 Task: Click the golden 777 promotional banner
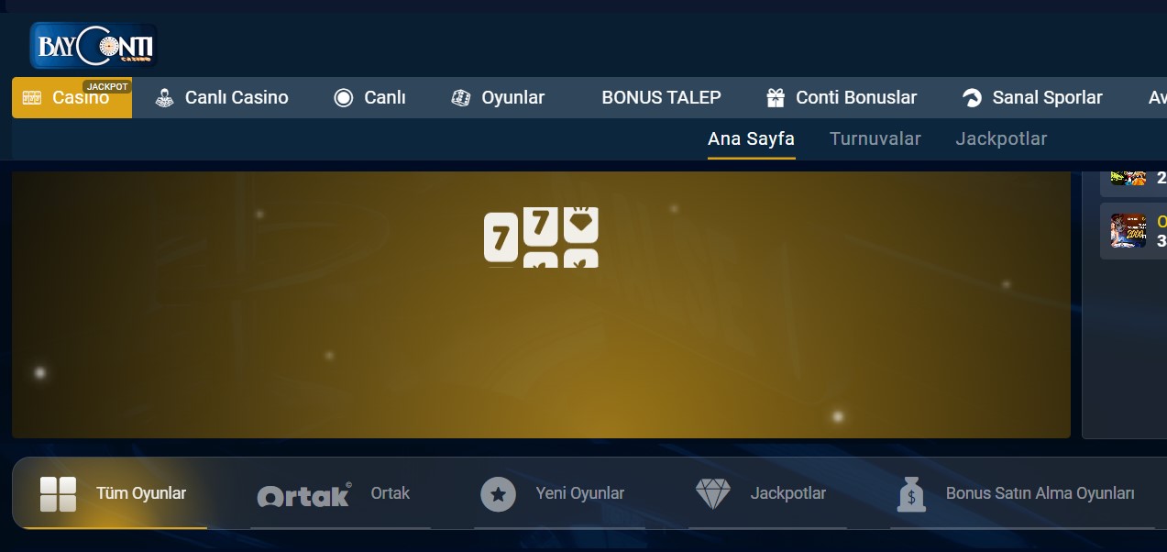point(541,304)
